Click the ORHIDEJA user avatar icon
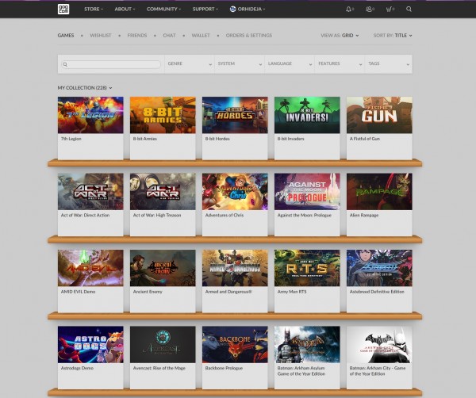This screenshot has height=398, width=476. (x=232, y=9)
